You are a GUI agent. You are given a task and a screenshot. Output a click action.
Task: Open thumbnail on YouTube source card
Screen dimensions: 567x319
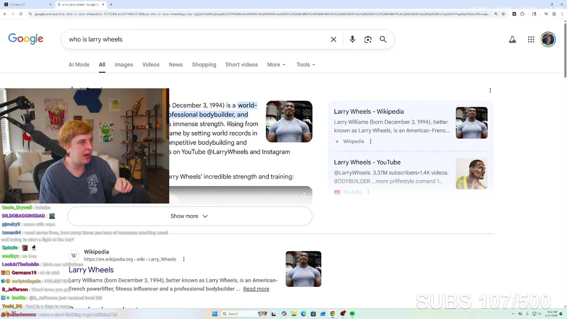click(471, 174)
